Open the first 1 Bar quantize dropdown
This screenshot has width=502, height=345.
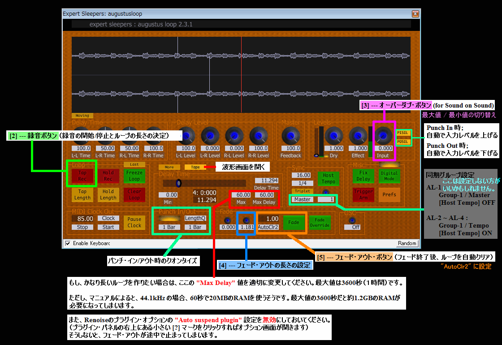click(x=169, y=227)
